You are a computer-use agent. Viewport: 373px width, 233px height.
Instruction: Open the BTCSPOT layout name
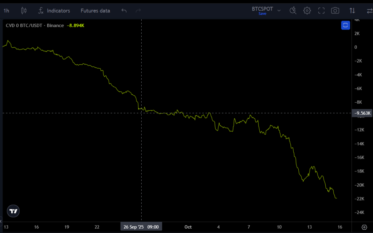click(x=262, y=9)
